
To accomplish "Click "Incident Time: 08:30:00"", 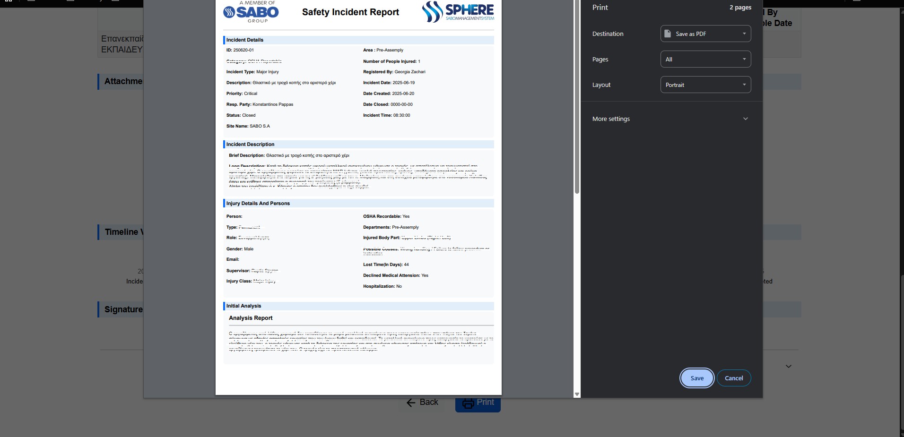I will point(386,115).
